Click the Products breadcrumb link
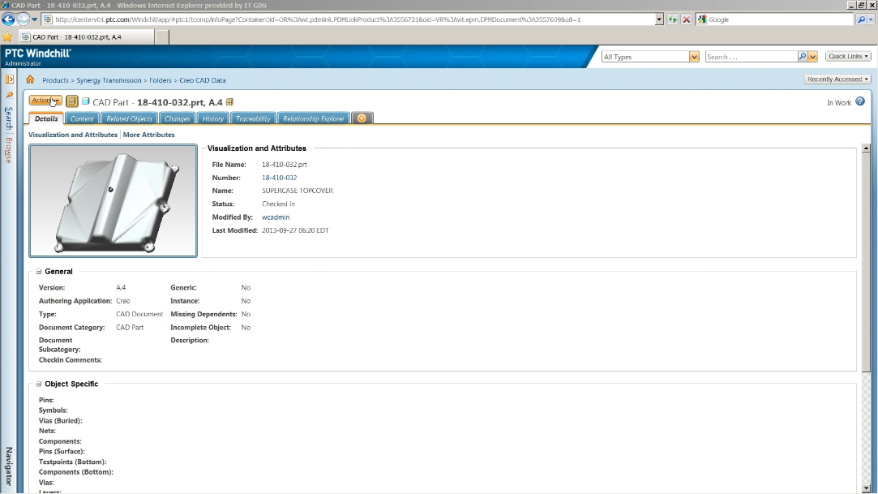Screen dimensions: 878x494 tap(55, 80)
